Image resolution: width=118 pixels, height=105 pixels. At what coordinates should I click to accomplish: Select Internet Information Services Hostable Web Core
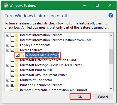(x=56, y=40)
